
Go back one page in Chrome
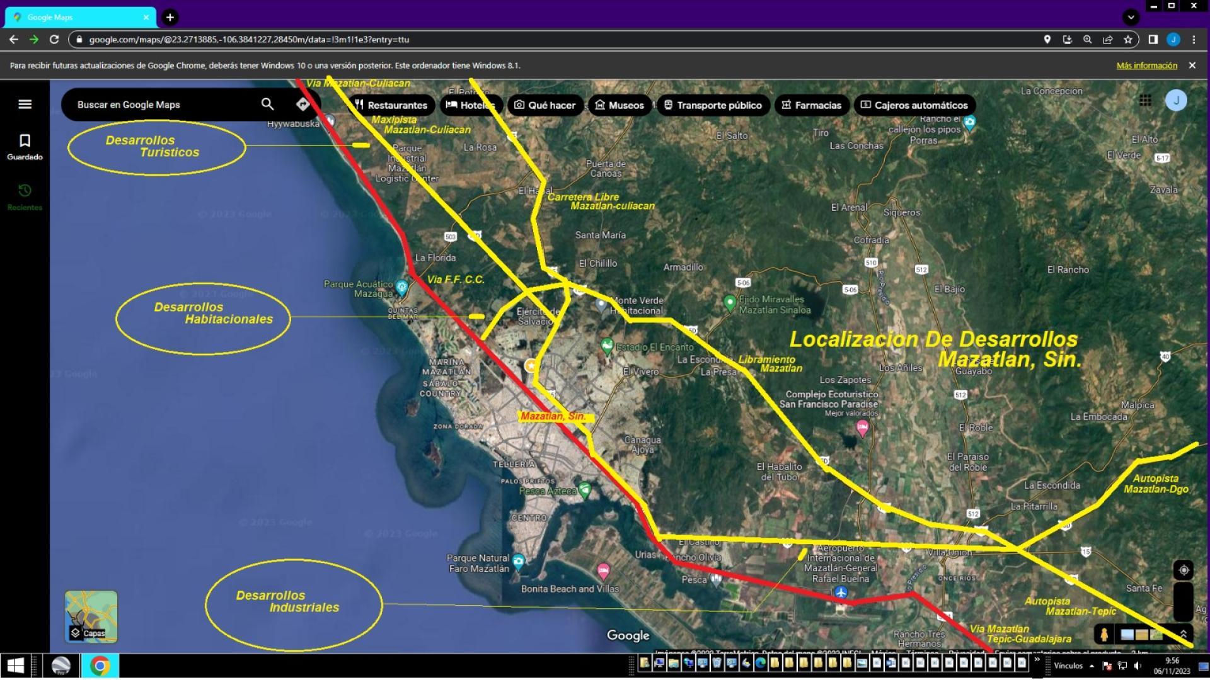point(14,39)
